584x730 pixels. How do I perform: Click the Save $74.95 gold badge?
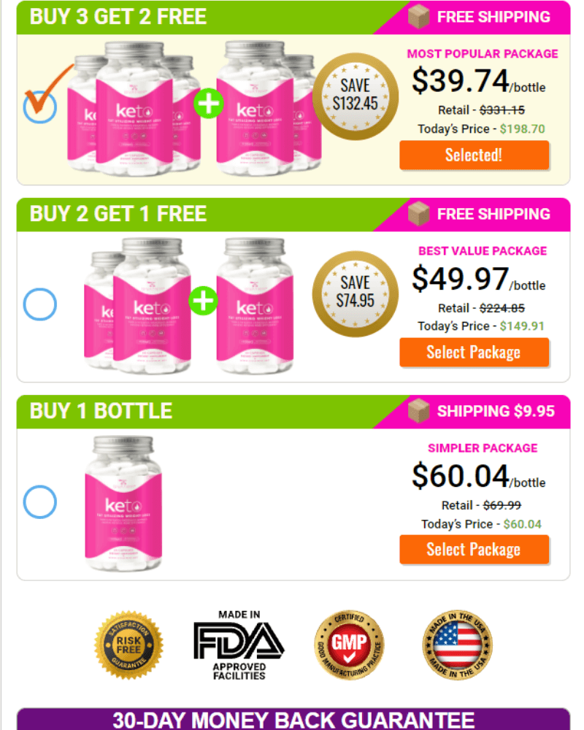click(356, 293)
